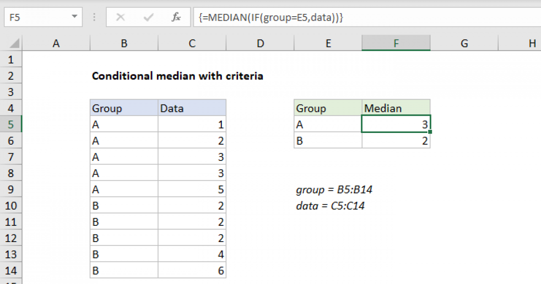Click the Cancel (X) icon beside formula bar
541x284 pixels.
coord(120,17)
